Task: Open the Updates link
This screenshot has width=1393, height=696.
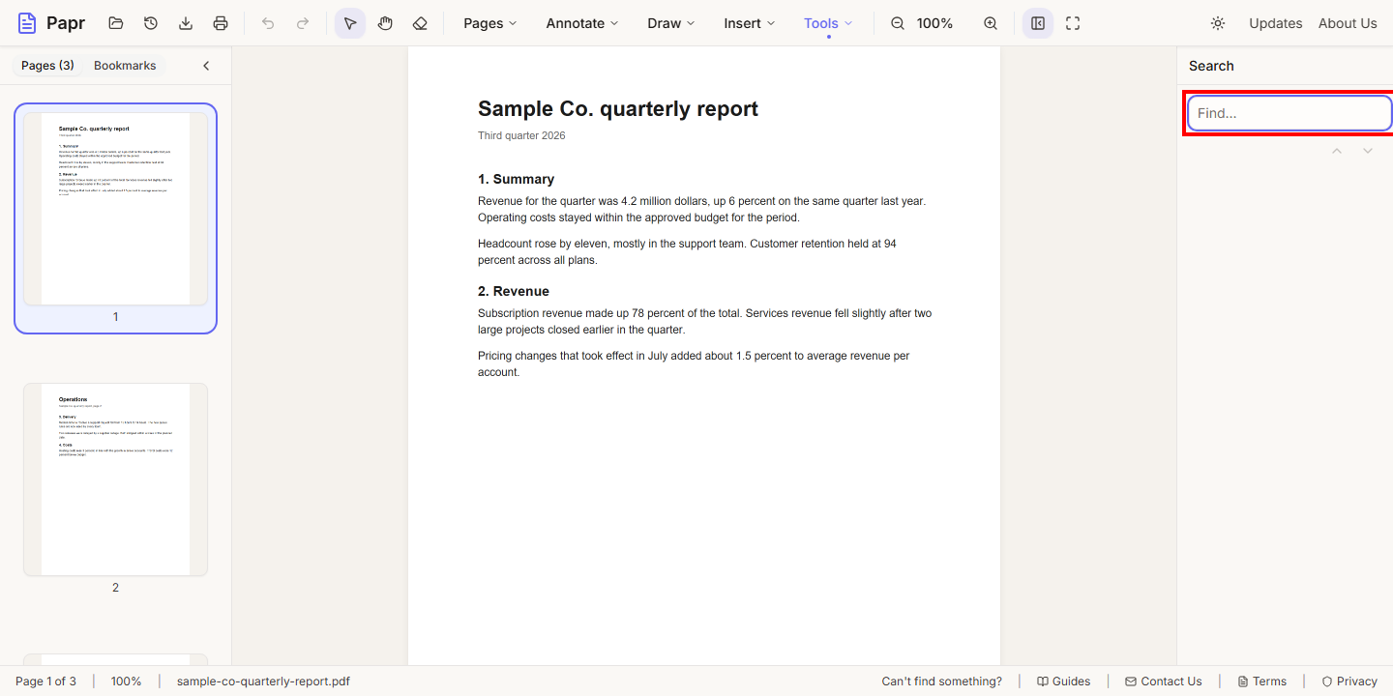Action: point(1275,23)
